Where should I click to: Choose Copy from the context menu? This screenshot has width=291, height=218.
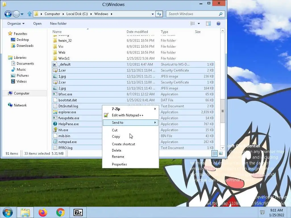131,137
